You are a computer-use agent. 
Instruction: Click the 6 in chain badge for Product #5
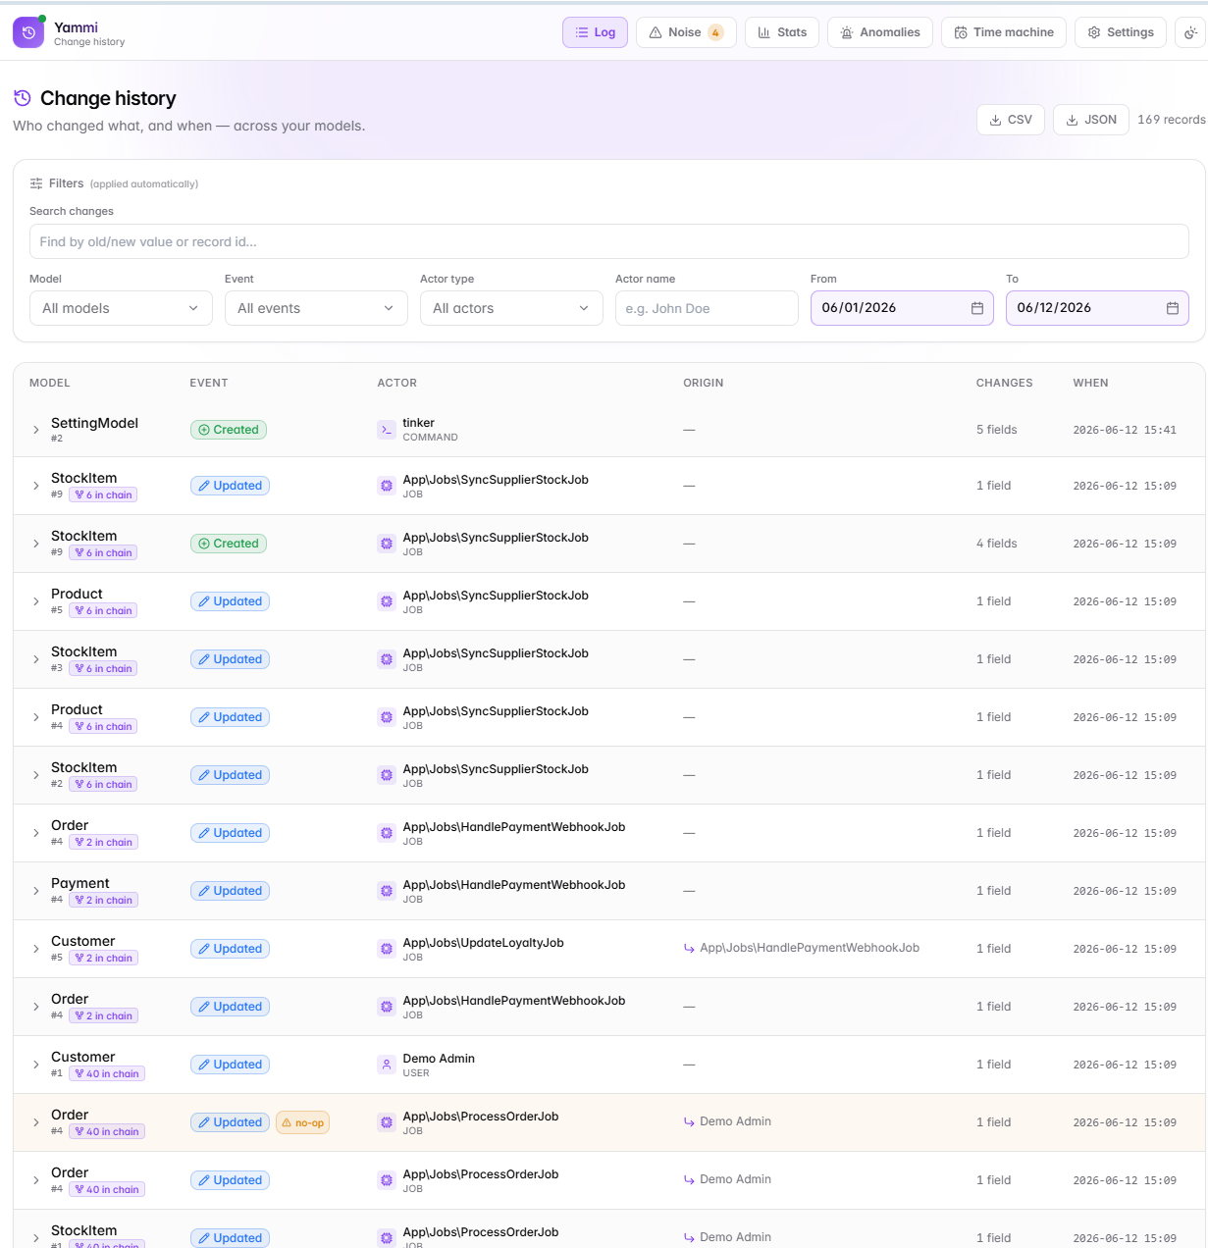[103, 610]
